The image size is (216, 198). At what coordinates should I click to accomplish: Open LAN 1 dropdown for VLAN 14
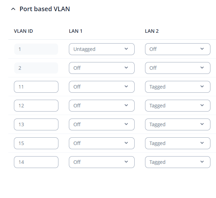tap(102, 162)
